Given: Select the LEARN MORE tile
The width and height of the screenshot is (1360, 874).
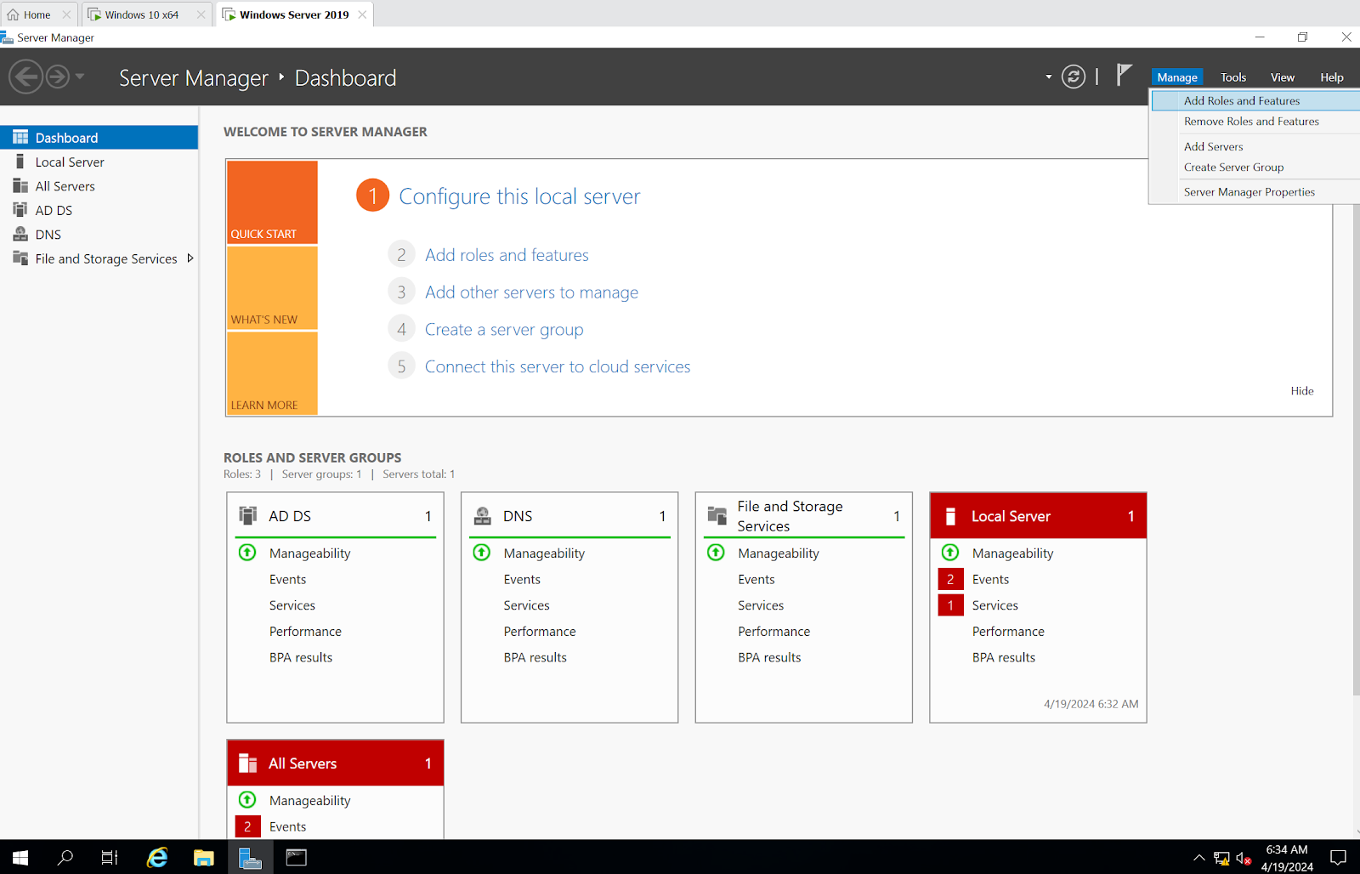Looking at the screenshot, I should 272,373.
